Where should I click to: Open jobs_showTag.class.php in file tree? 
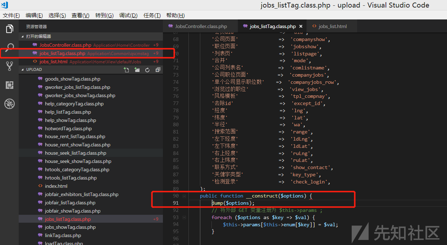pyautogui.click(x=70, y=227)
